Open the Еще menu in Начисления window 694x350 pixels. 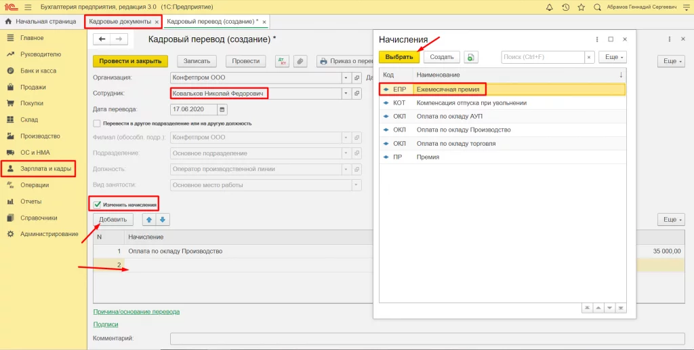click(x=613, y=57)
